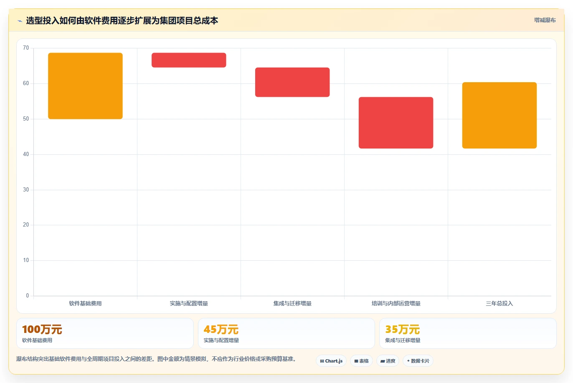573x383 pixels.
Task: Click the 培训与内部运营增量 x-axis label
Action: pyautogui.click(x=396, y=304)
